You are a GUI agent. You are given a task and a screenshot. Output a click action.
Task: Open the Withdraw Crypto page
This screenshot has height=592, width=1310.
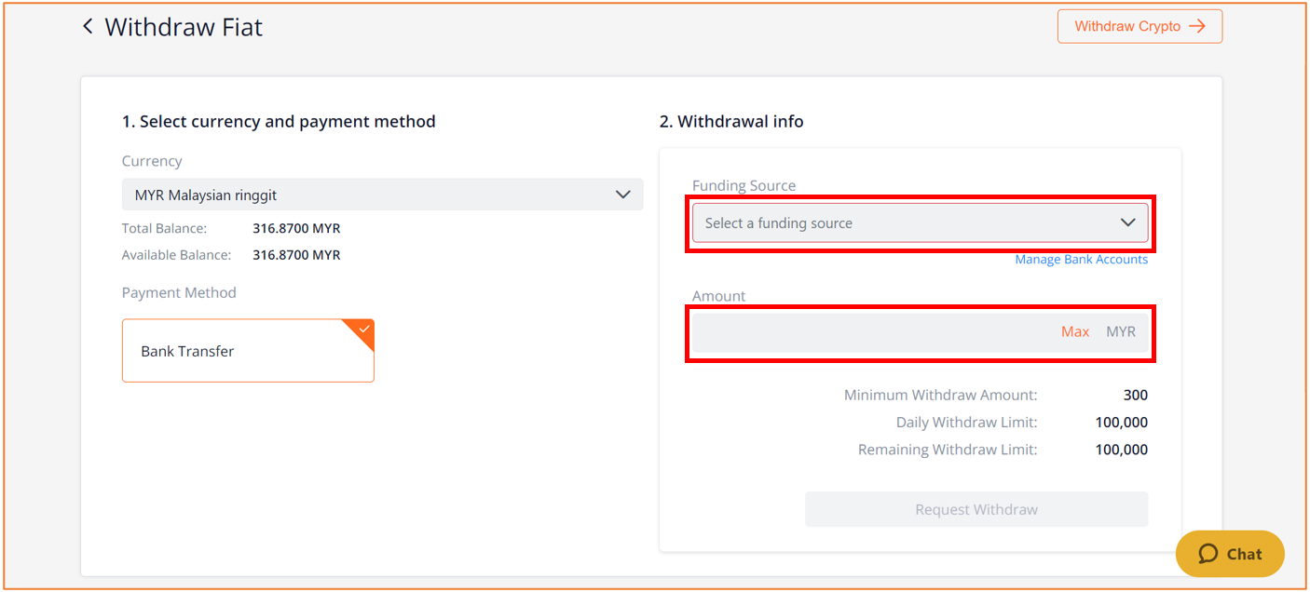pos(1139,26)
